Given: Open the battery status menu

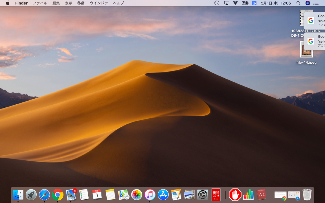Looking at the screenshot, I should click(245, 3).
